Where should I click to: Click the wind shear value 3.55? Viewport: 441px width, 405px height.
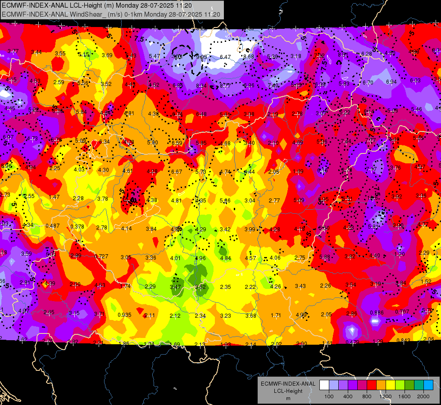tap(60, 53)
